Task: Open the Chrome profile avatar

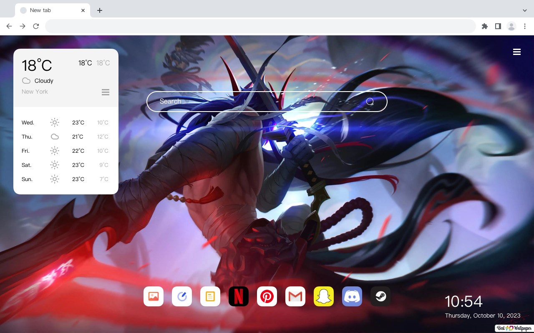Action: point(511,26)
